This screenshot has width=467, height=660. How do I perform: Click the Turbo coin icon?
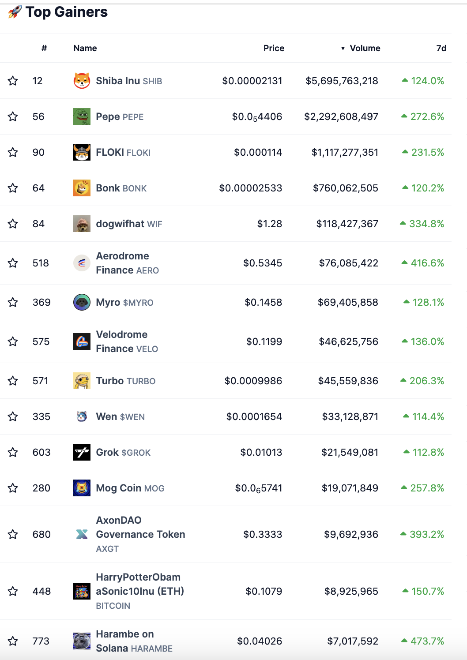(x=82, y=381)
